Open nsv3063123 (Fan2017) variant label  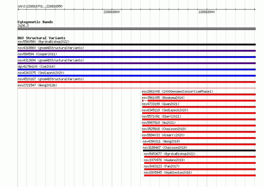[x=162, y=166]
